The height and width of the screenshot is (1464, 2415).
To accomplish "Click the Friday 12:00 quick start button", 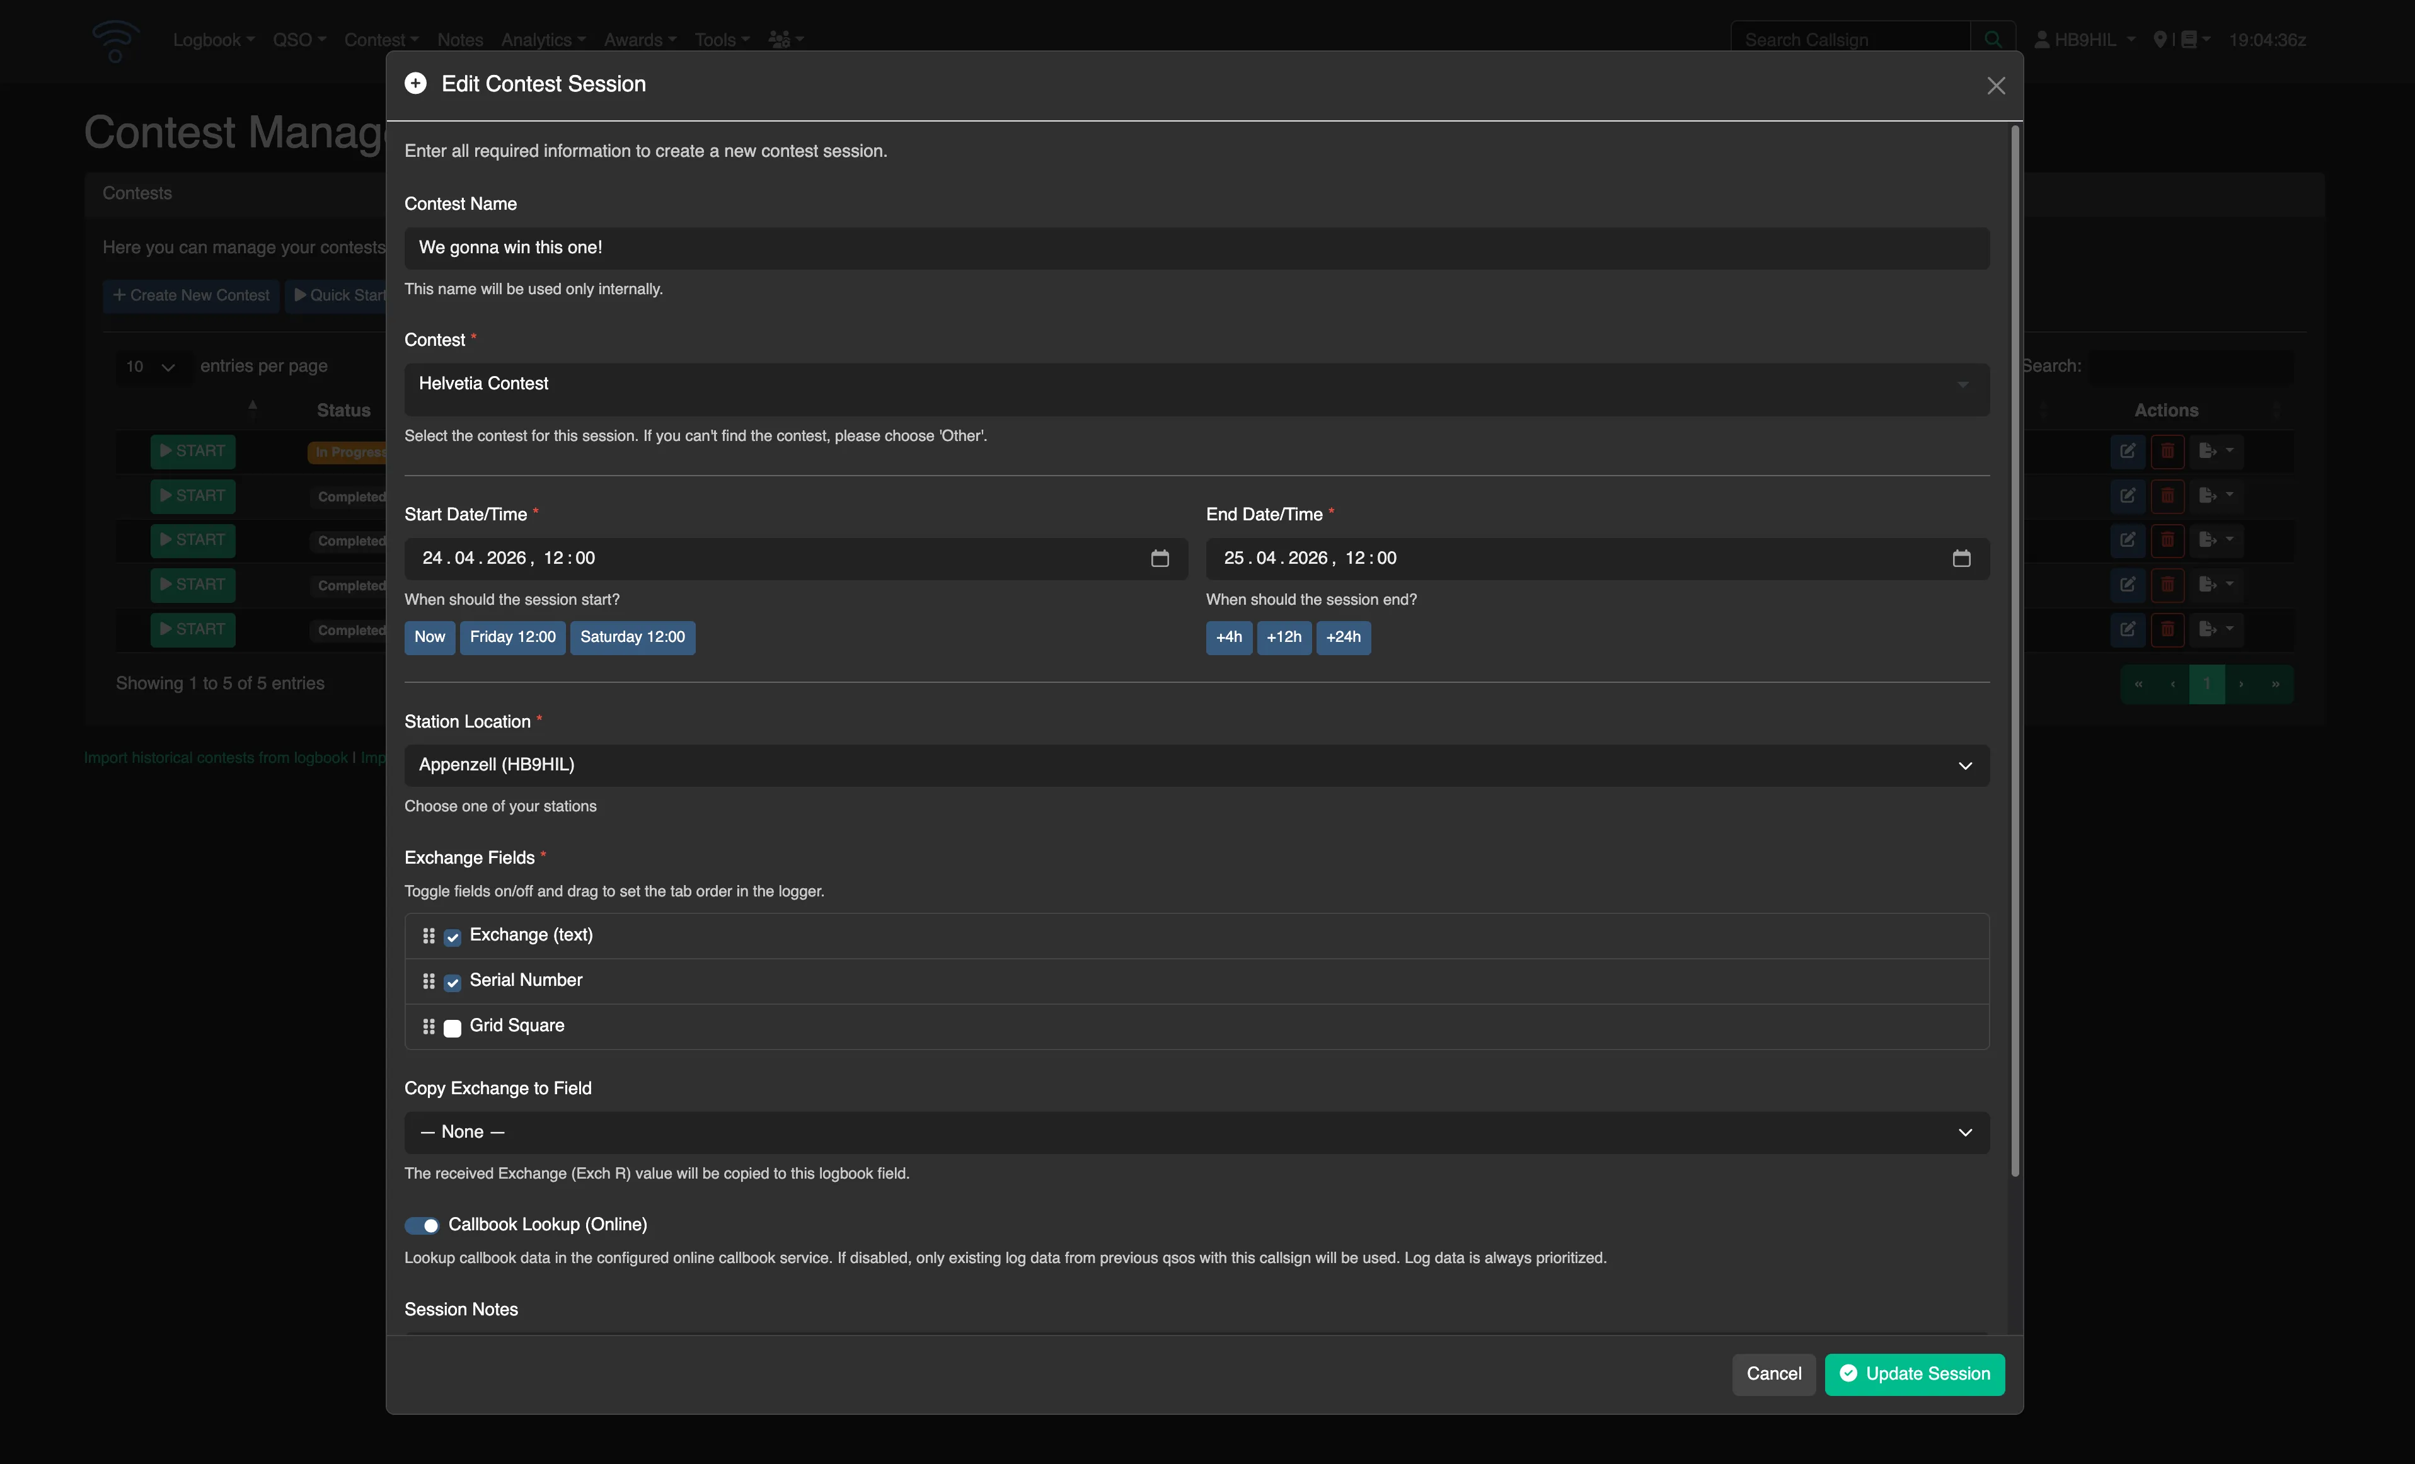I will click(x=512, y=637).
